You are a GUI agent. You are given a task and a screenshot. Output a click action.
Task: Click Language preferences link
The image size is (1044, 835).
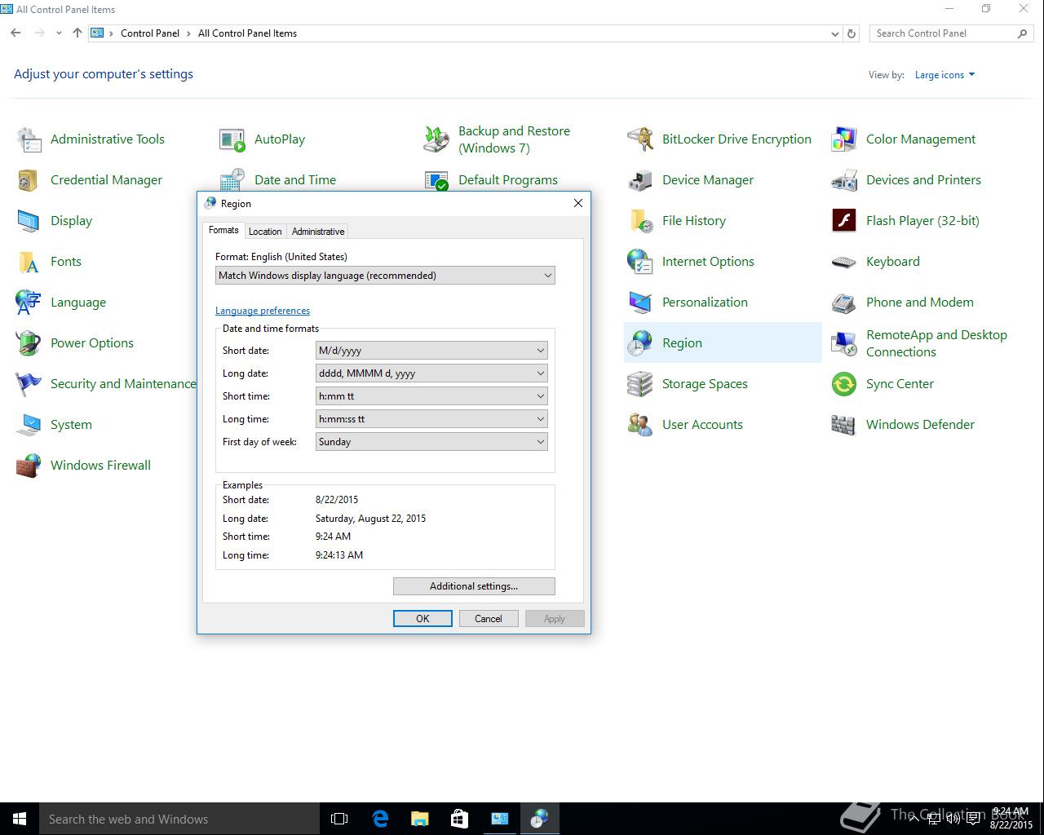pyautogui.click(x=263, y=311)
